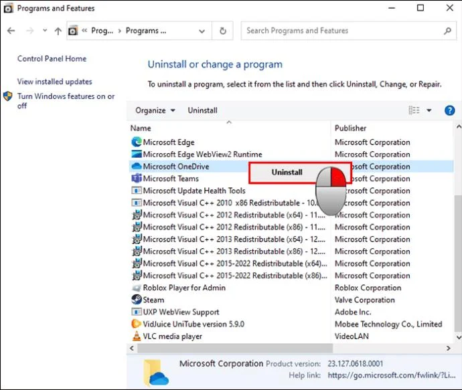This screenshot has width=462, height=390.
Task: Open Turn Windows features on or off
Action: 66,100
